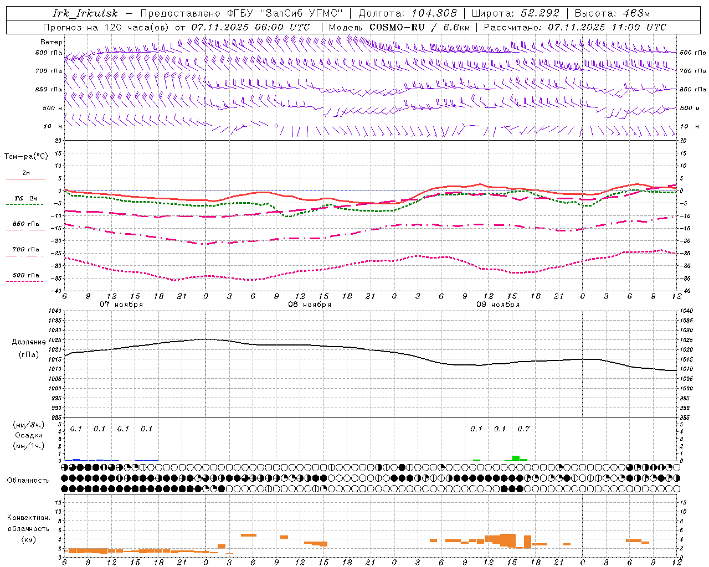
Task: Click the 850 гПа temperature legend entry
Action: coord(25,224)
